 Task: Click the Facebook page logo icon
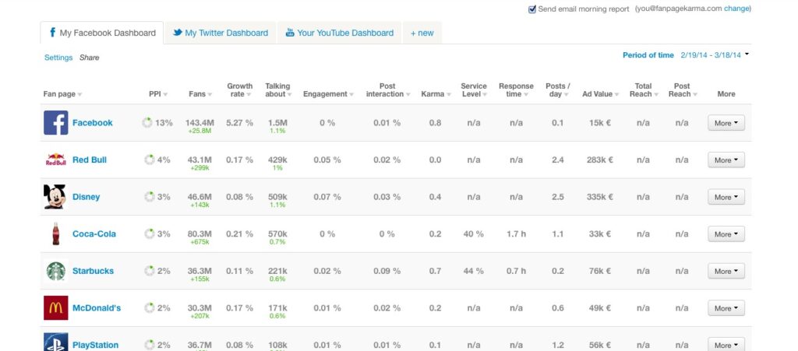[x=55, y=123]
